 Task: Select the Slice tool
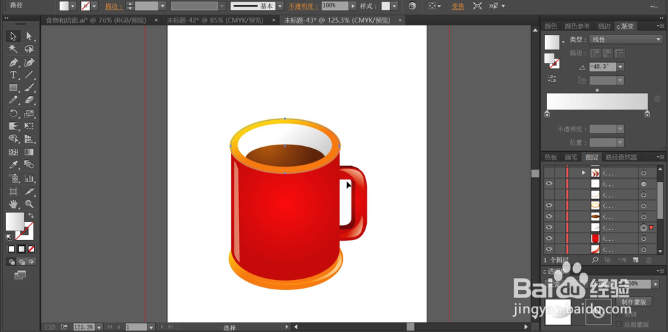29,191
